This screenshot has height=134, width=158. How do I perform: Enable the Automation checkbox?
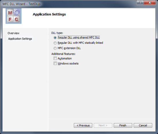click(55, 58)
